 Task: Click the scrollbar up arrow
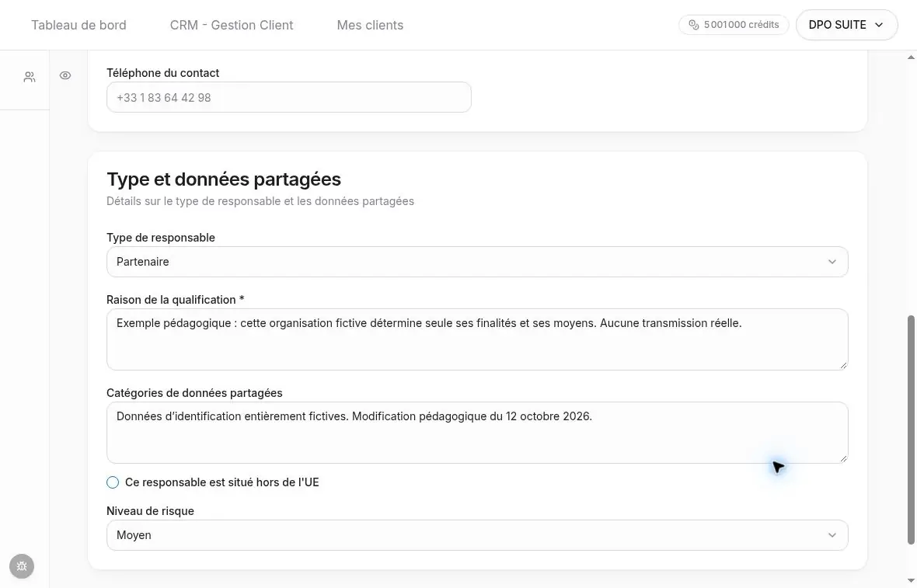pos(911,57)
